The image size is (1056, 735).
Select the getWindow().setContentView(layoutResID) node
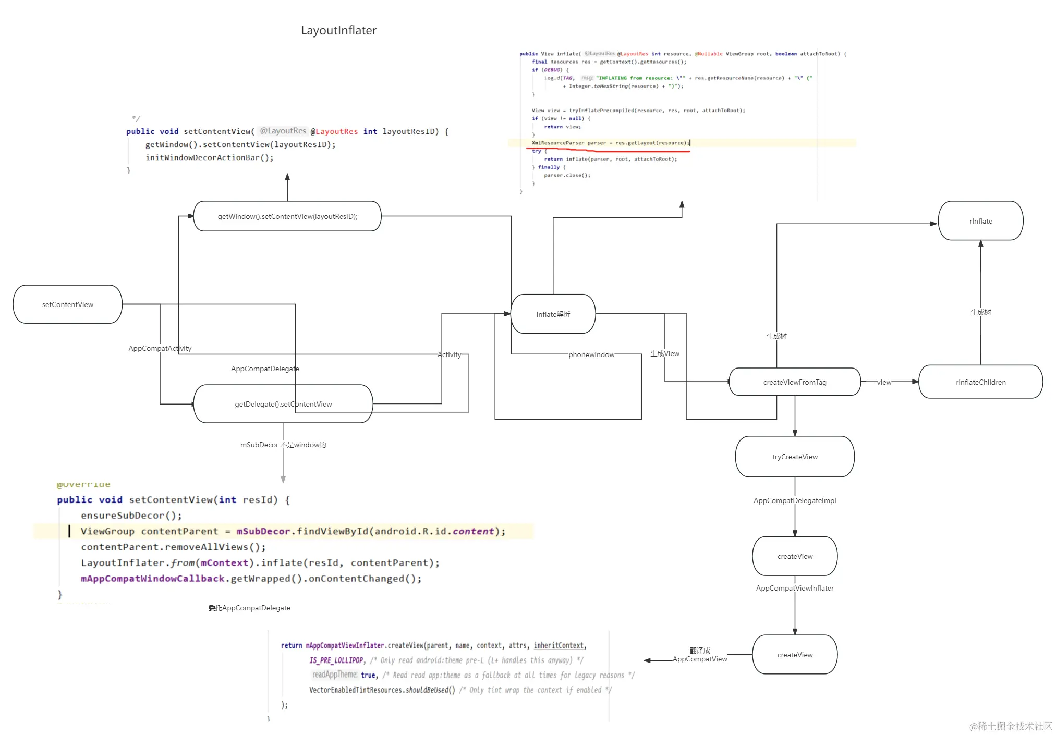coord(287,216)
